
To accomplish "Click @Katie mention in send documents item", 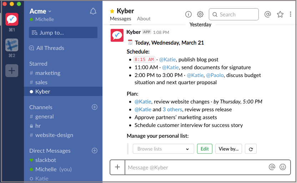I will 171,67.
